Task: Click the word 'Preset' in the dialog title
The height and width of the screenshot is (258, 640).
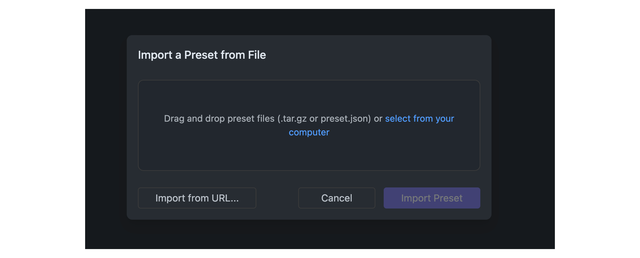Action: [201, 55]
